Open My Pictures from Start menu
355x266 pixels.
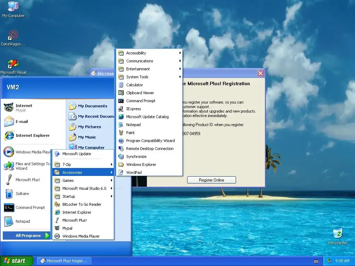91,127
